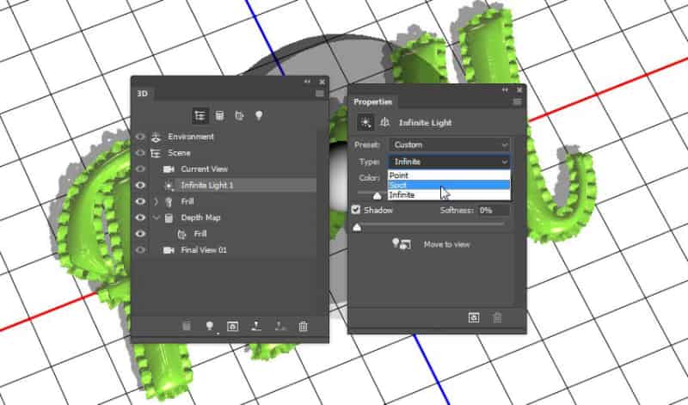Choose Spot from Type list
Viewport: 688px width, 405px height.
449,185
